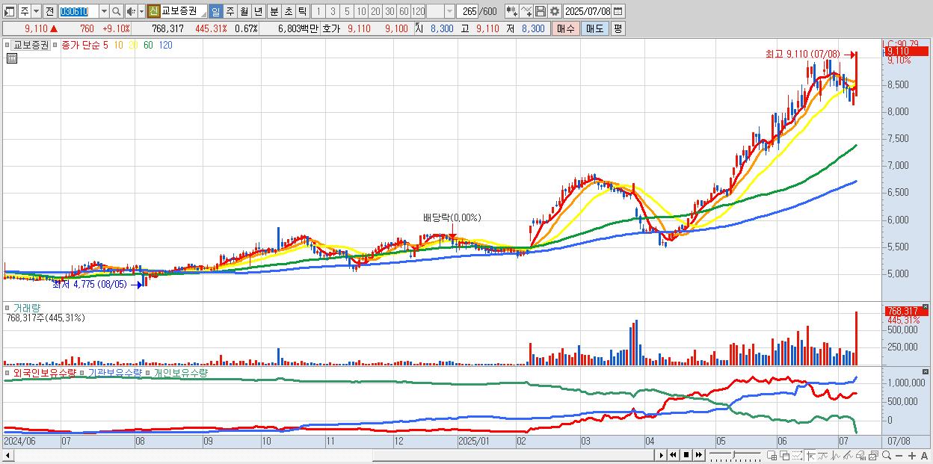The image size is (933, 464).
Task: Click the 교보증권 chart legend button
Action: [x=31, y=45]
